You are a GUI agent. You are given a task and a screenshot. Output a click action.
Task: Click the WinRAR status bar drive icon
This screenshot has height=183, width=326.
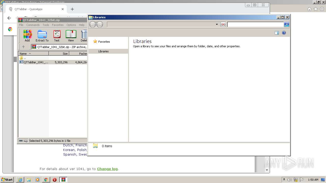(x=21, y=141)
